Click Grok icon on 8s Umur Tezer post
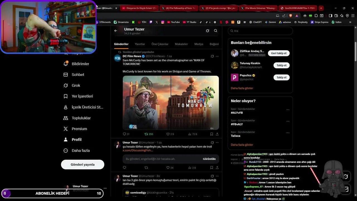The image size is (357, 201). (212, 176)
